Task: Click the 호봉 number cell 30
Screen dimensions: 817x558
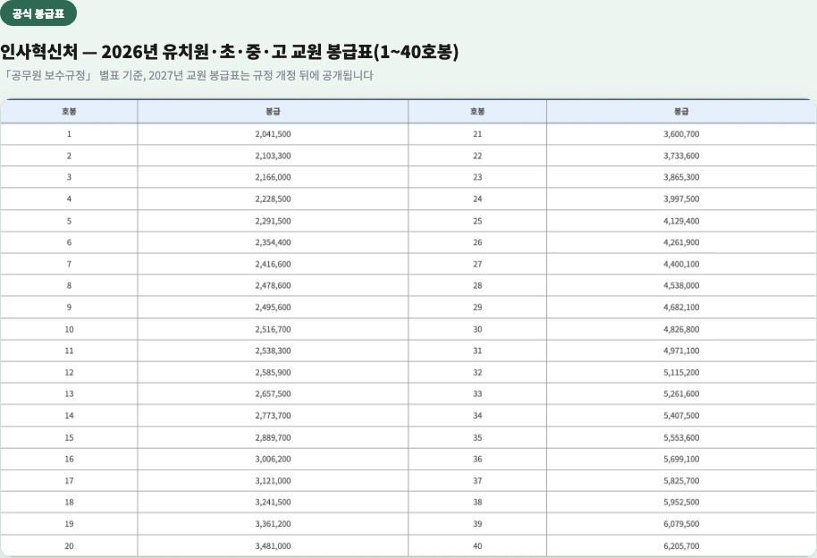Action: (x=477, y=330)
